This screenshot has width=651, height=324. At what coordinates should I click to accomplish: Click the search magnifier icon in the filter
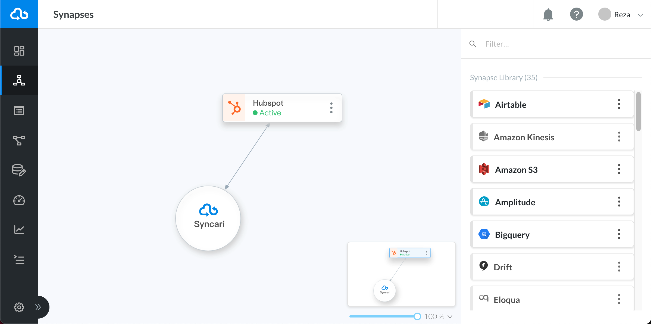(473, 44)
